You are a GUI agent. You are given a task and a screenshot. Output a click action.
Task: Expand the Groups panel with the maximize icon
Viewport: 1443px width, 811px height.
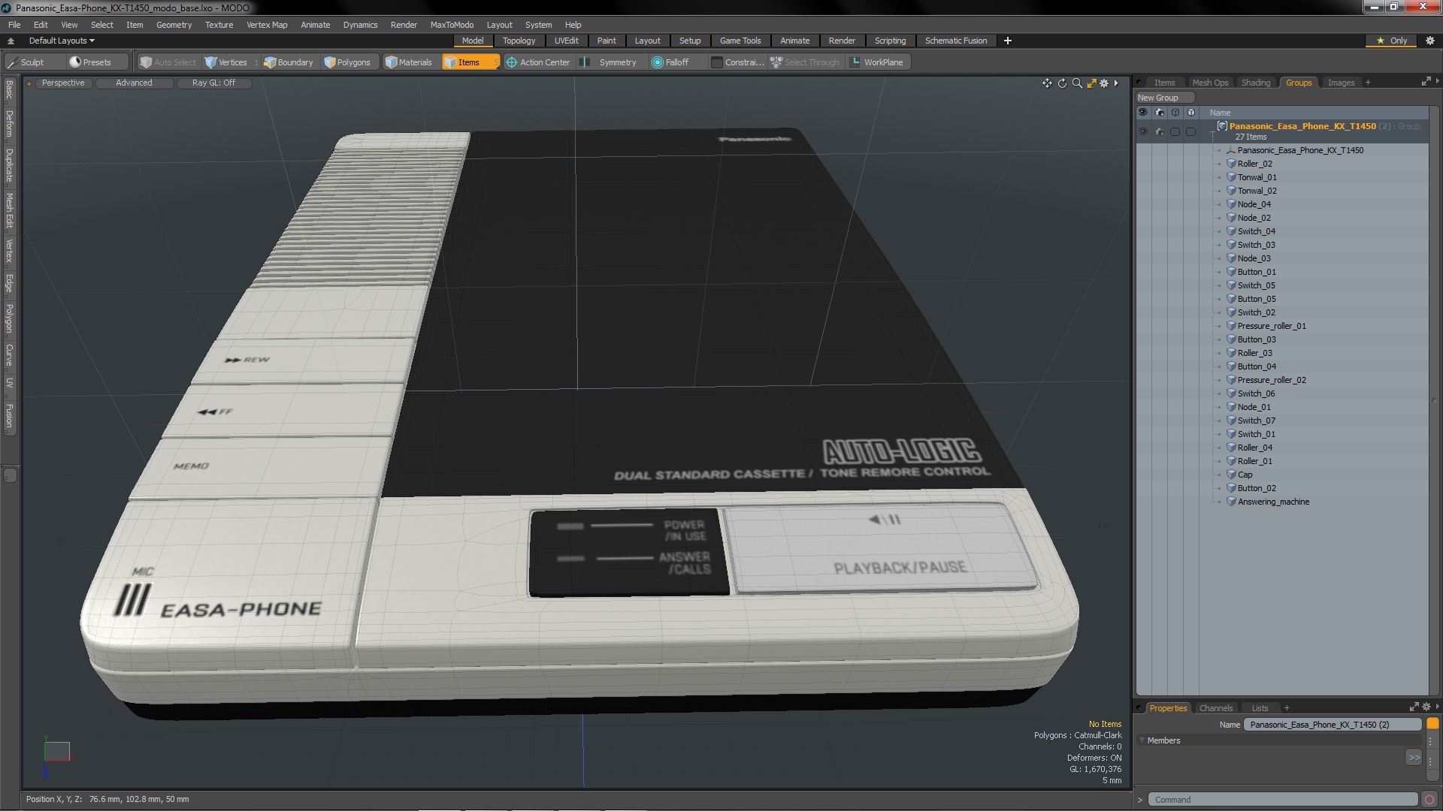1426,82
